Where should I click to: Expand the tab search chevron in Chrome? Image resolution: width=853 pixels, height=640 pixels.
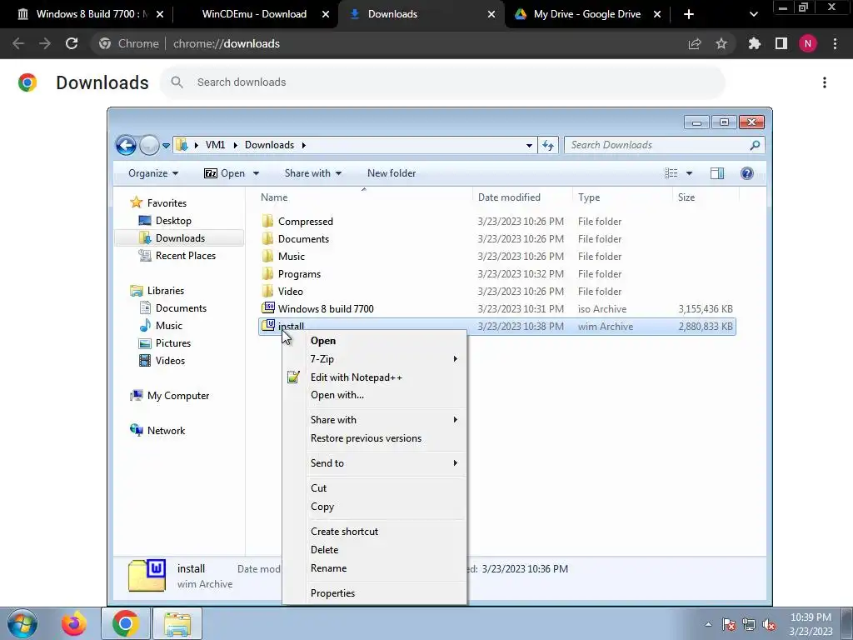[753, 14]
